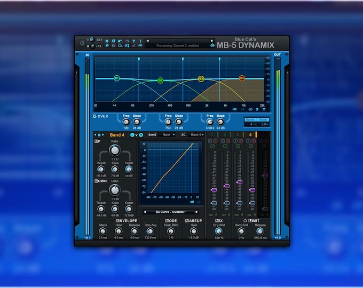
Task: Toggle red round button on band 1
Action: (215, 141)
